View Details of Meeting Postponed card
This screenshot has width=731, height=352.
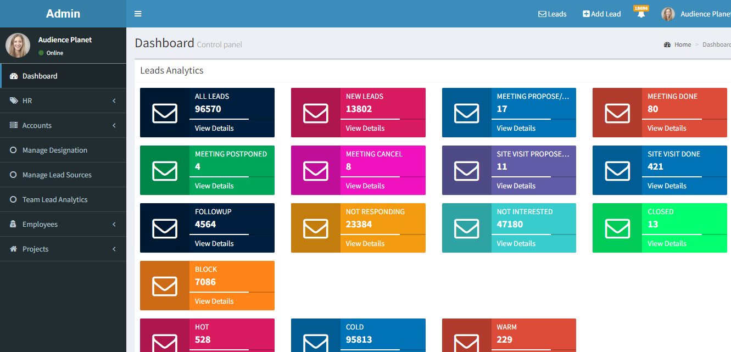(x=214, y=186)
